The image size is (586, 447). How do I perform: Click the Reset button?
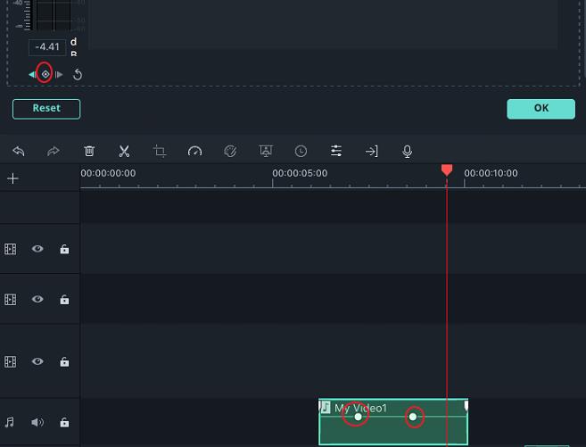(x=46, y=109)
